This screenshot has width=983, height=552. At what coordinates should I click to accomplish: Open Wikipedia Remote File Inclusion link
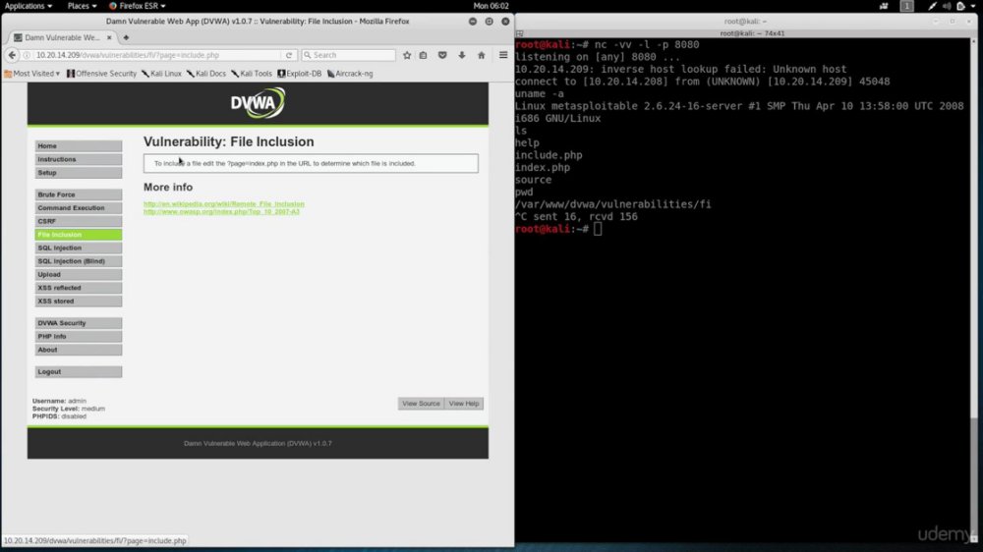(x=224, y=203)
